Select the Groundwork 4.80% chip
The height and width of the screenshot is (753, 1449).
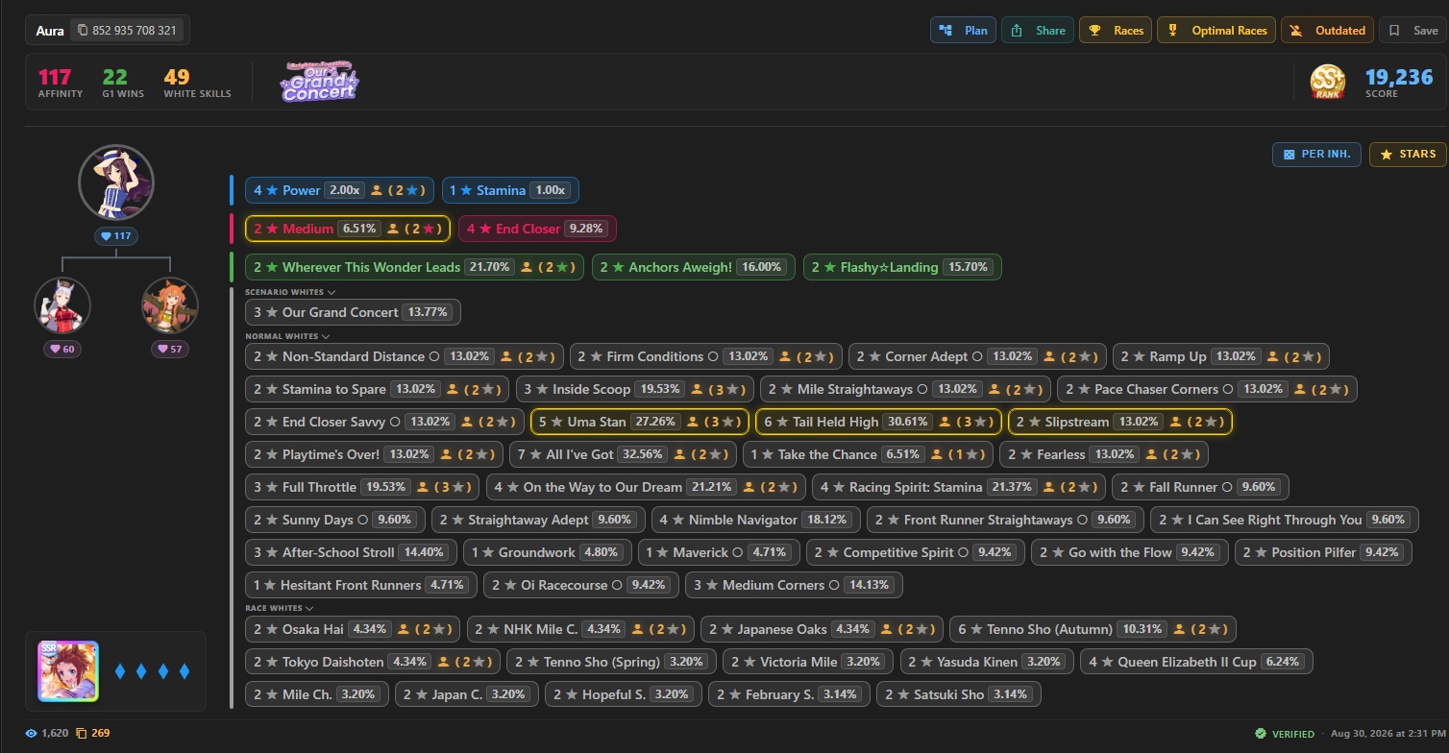pos(546,552)
